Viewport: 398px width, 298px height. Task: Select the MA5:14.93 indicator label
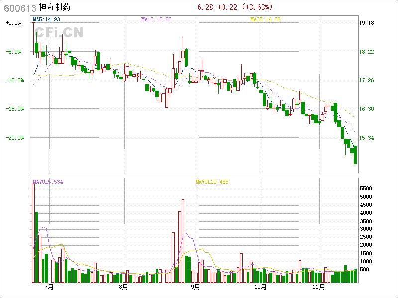click(x=46, y=19)
